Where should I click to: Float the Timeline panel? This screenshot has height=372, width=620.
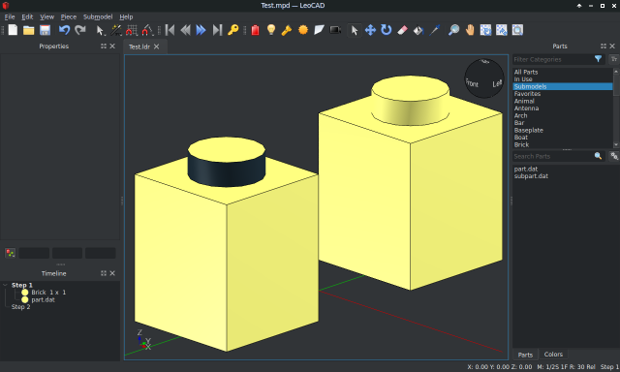point(104,273)
